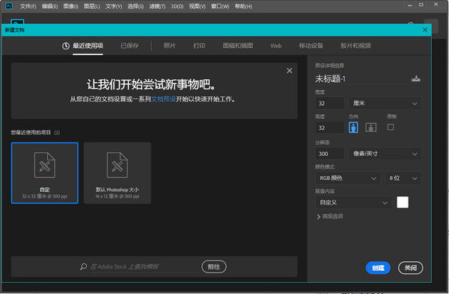Expand 高级选项 advanced options
Screen dimensions: 449x294
(x=330, y=216)
